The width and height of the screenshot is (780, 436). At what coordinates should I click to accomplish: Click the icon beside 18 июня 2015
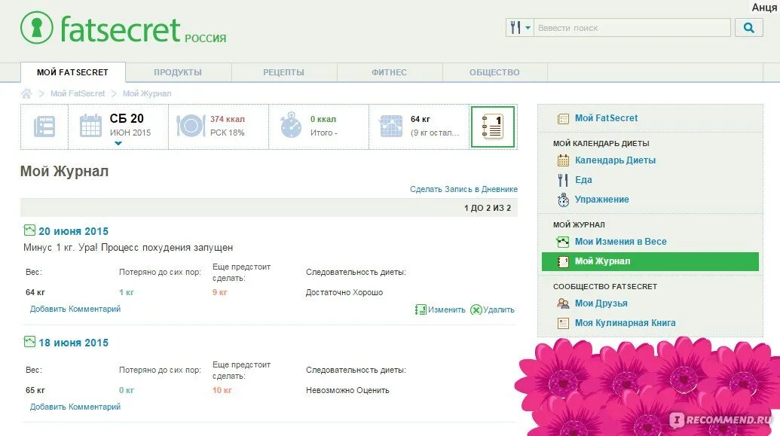[29, 342]
